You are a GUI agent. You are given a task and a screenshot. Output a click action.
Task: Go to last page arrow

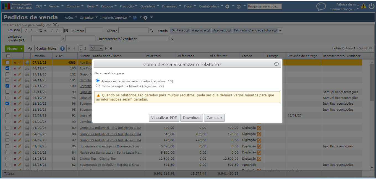pyautogui.click(x=111, y=48)
